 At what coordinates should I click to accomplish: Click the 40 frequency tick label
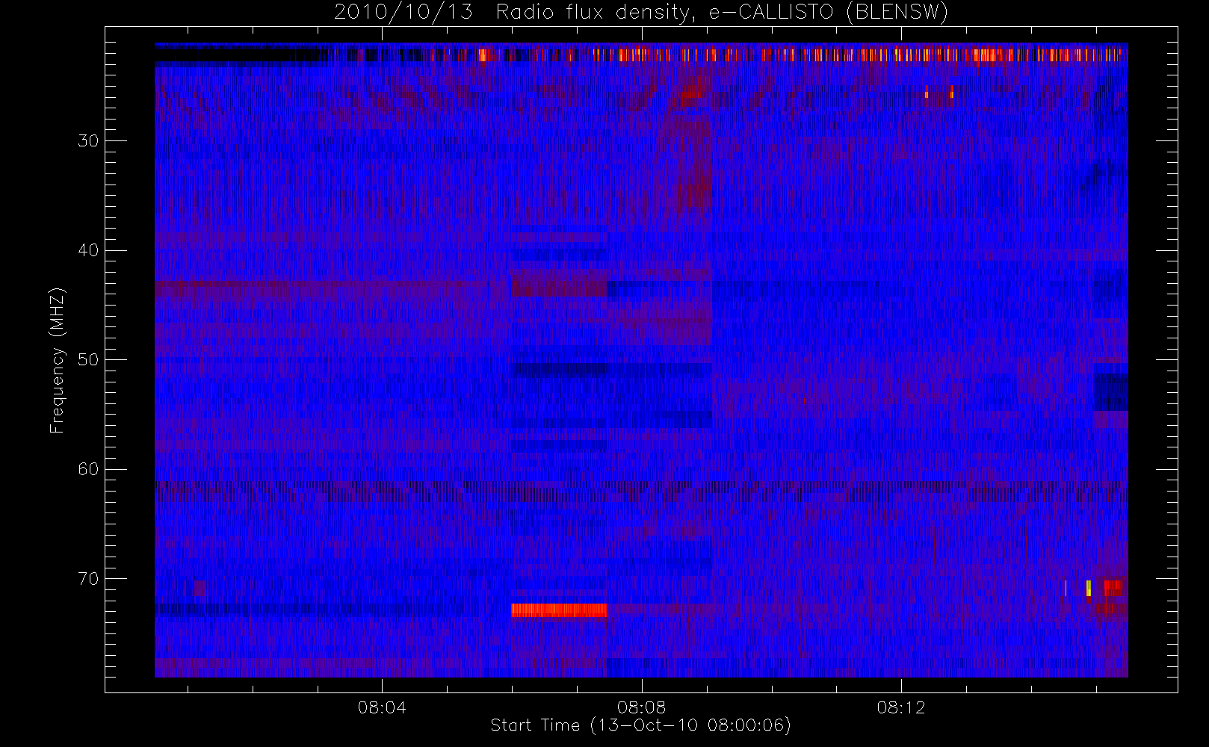[x=88, y=250]
